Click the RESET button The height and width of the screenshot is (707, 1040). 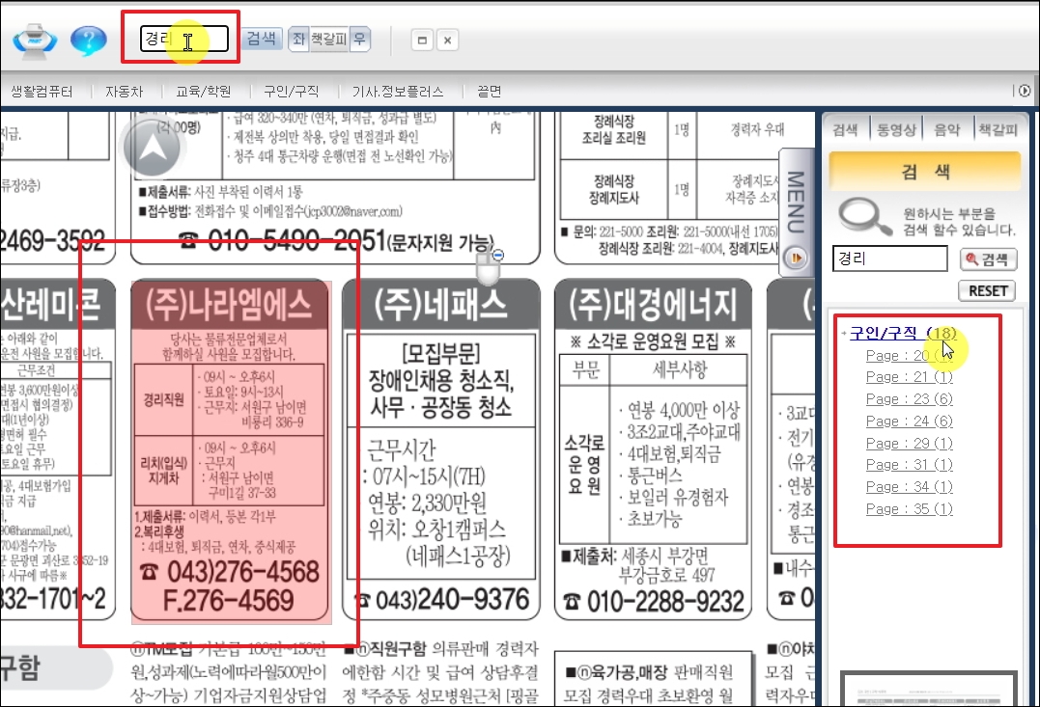point(988,291)
